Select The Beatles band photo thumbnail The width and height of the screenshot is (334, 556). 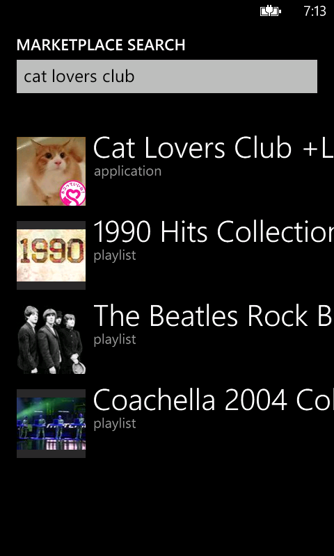pos(51,339)
